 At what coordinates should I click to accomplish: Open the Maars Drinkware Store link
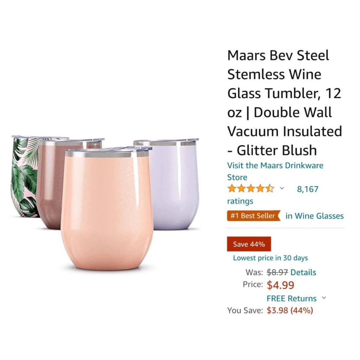click(275, 171)
